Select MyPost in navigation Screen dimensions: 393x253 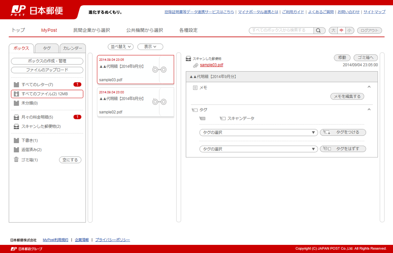point(49,30)
